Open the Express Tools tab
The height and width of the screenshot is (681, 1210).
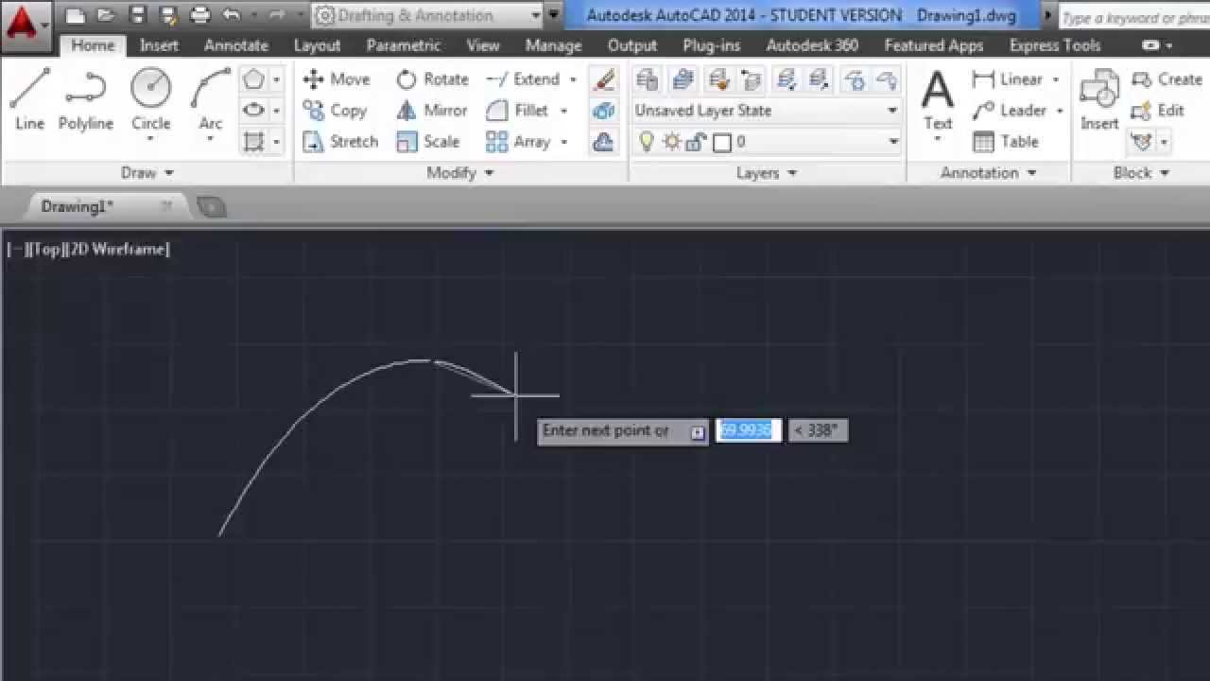[1055, 45]
